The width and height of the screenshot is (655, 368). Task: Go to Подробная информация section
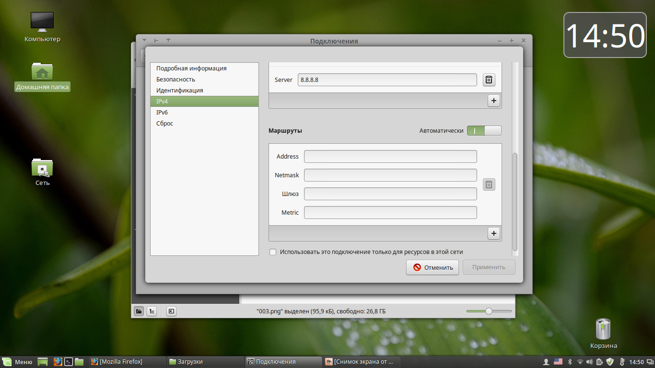(191, 69)
